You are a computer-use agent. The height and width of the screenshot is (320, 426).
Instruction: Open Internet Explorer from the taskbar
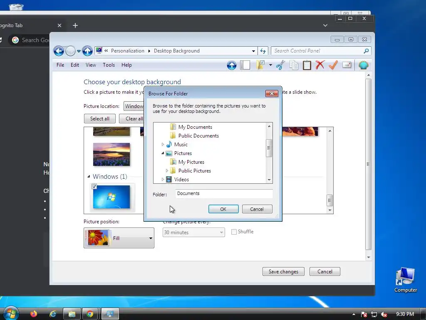(x=52, y=314)
